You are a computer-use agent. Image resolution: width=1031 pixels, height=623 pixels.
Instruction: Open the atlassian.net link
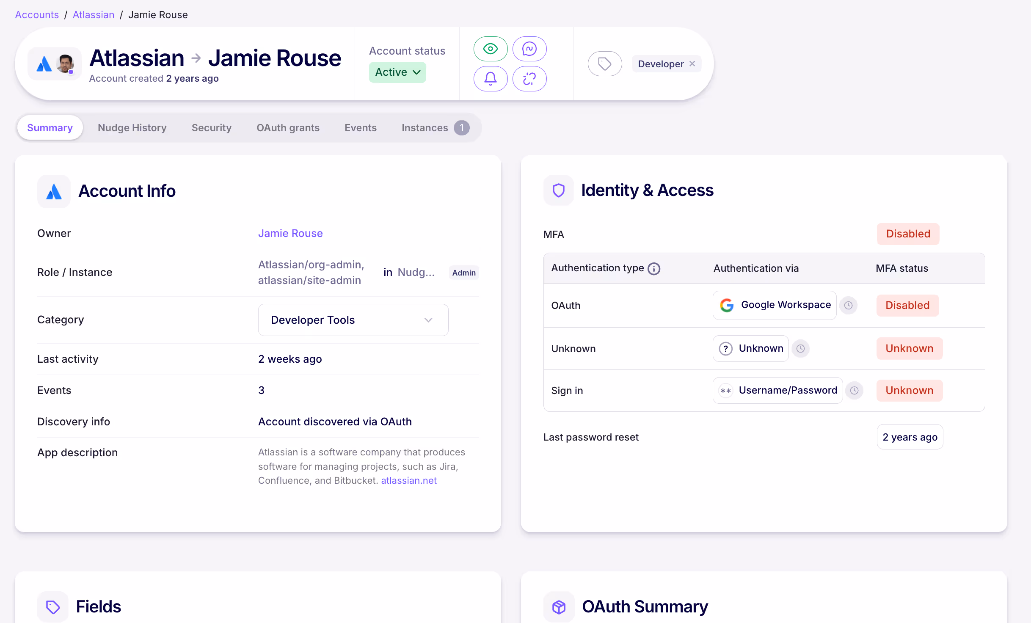coord(409,480)
